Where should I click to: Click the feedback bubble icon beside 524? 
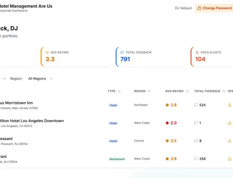(x=196, y=105)
